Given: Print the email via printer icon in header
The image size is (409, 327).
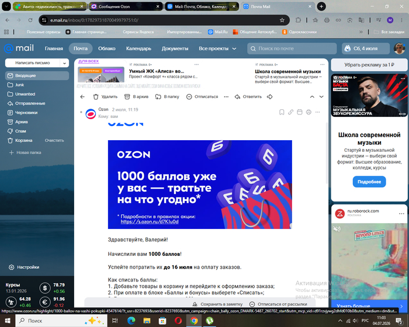Looking at the screenshot, I should point(309,112).
